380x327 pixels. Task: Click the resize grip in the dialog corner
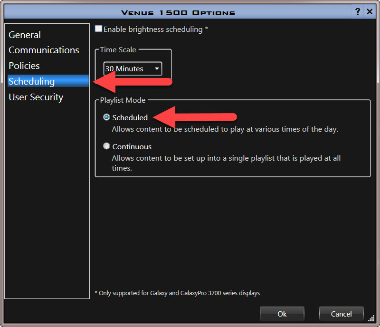371,318
